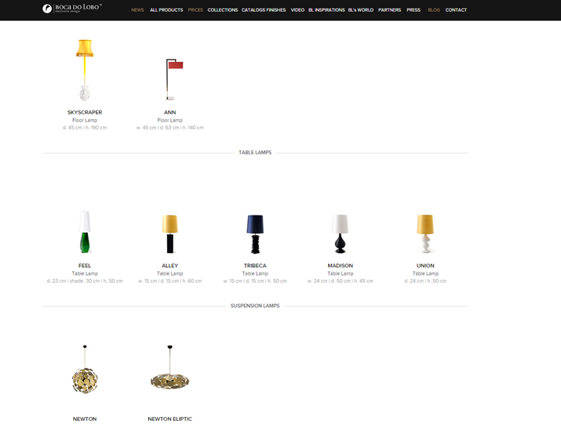Open the VIDEO page
The height and width of the screenshot is (424, 561).
tap(297, 10)
